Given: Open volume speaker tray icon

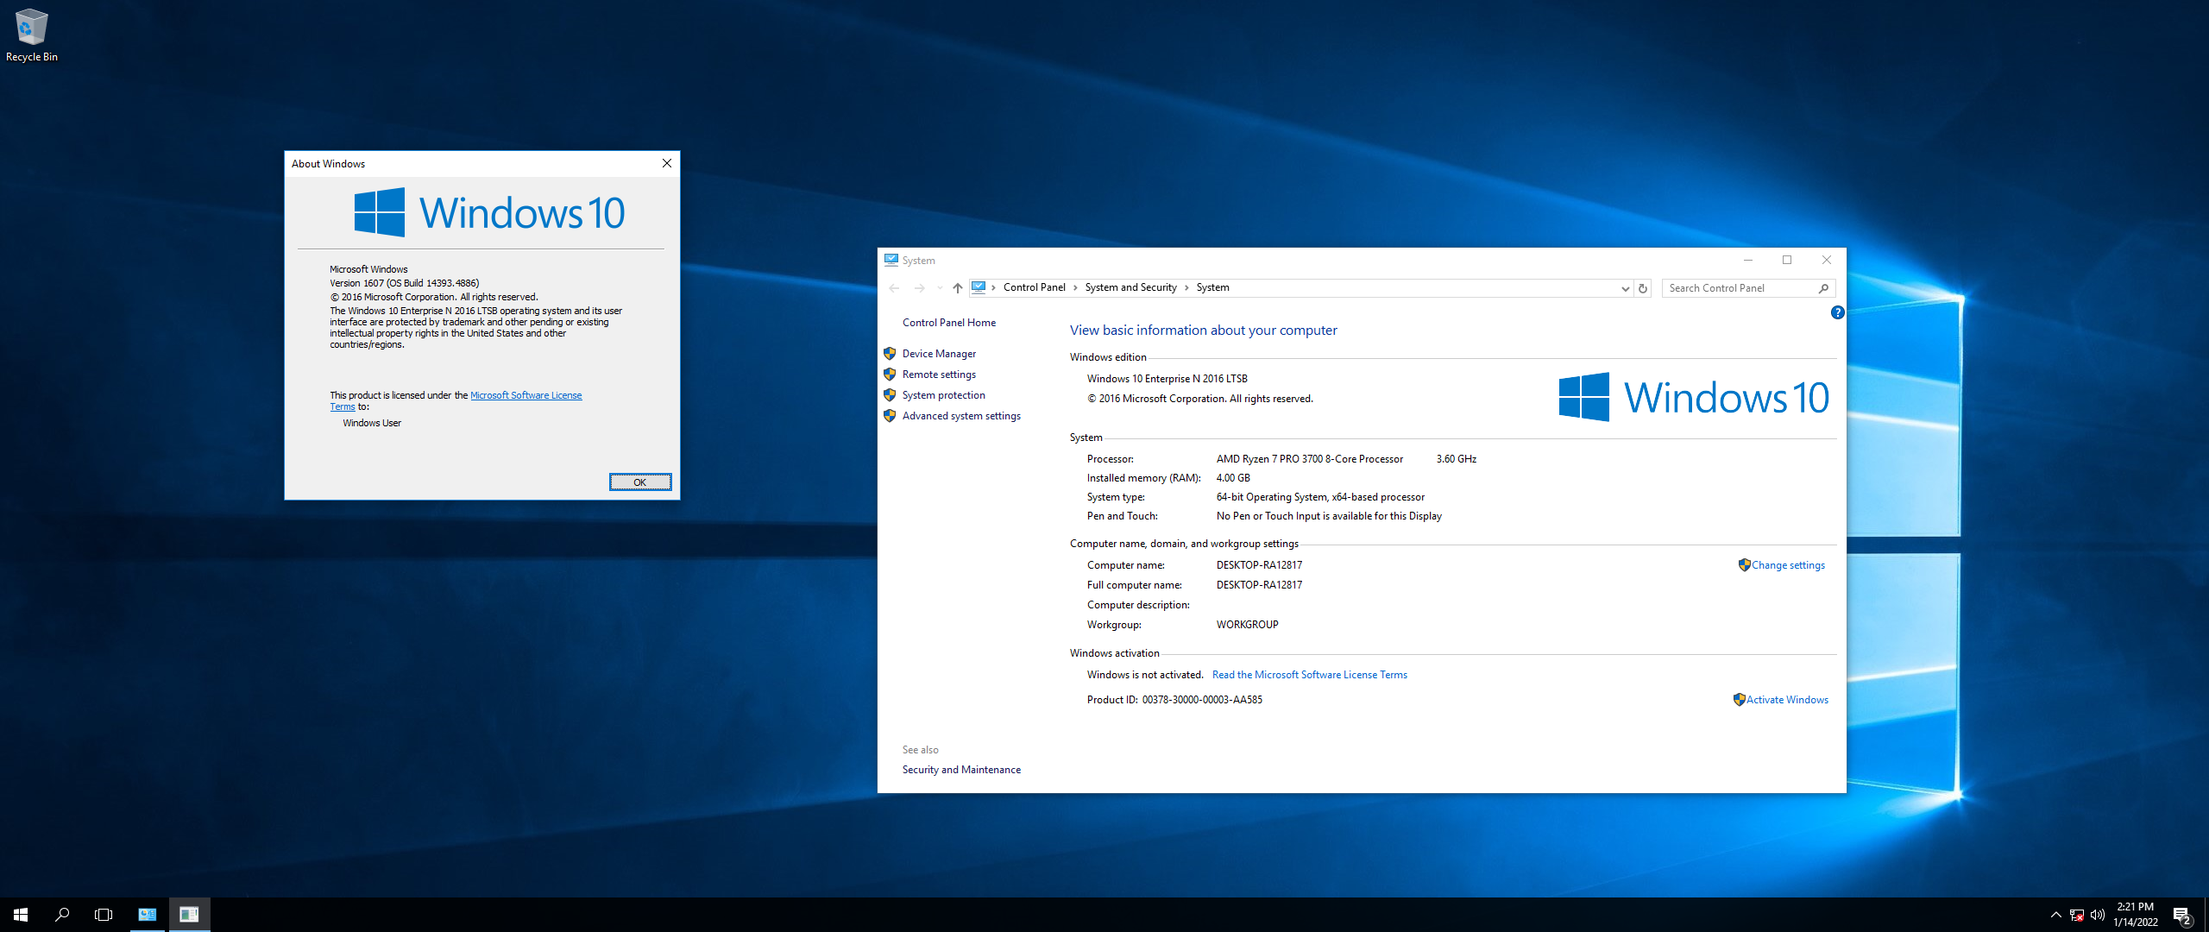Looking at the screenshot, I should 2098,915.
